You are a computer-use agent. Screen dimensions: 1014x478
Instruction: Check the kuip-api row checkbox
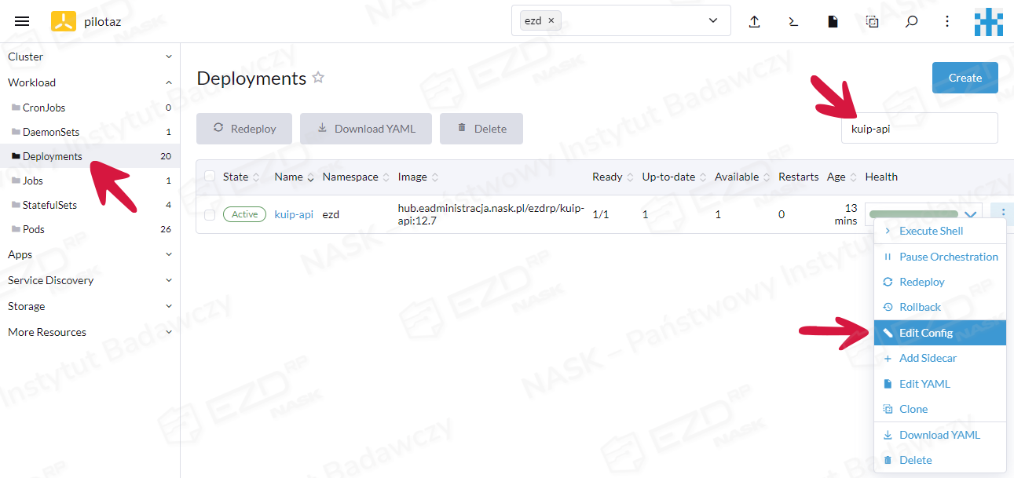210,214
